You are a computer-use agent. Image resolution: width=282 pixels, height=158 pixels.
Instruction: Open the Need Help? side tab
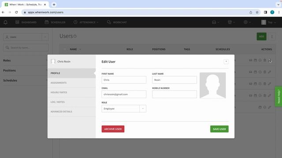[278, 97]
